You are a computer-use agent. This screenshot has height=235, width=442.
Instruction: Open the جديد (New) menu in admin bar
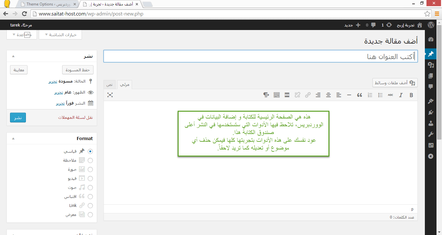(x=352, y=25)
